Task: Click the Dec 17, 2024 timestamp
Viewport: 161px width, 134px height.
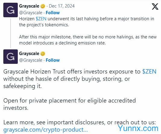Action: [62, 6]
